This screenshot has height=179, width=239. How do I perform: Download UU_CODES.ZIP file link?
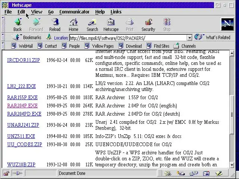click(x=25, y=144)
